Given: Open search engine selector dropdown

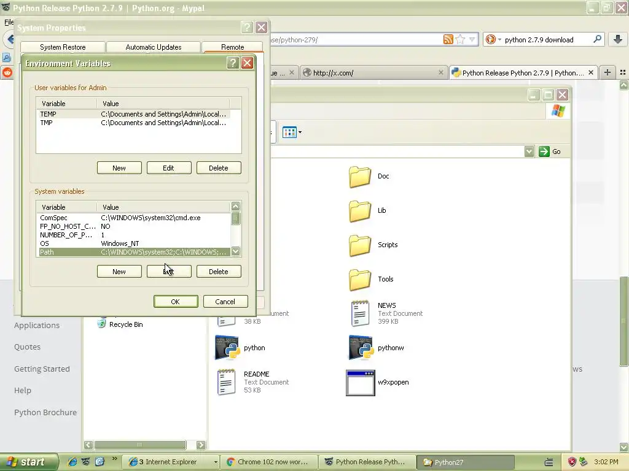Looking at the screenshot, I should pos(493,39).
